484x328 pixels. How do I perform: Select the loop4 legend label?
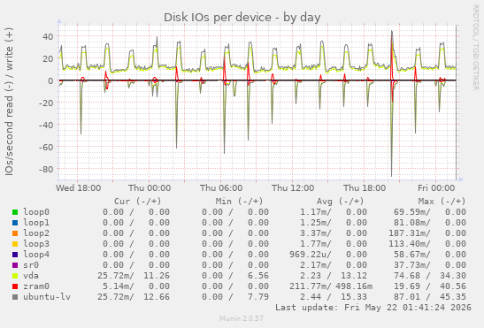[36, 255]
